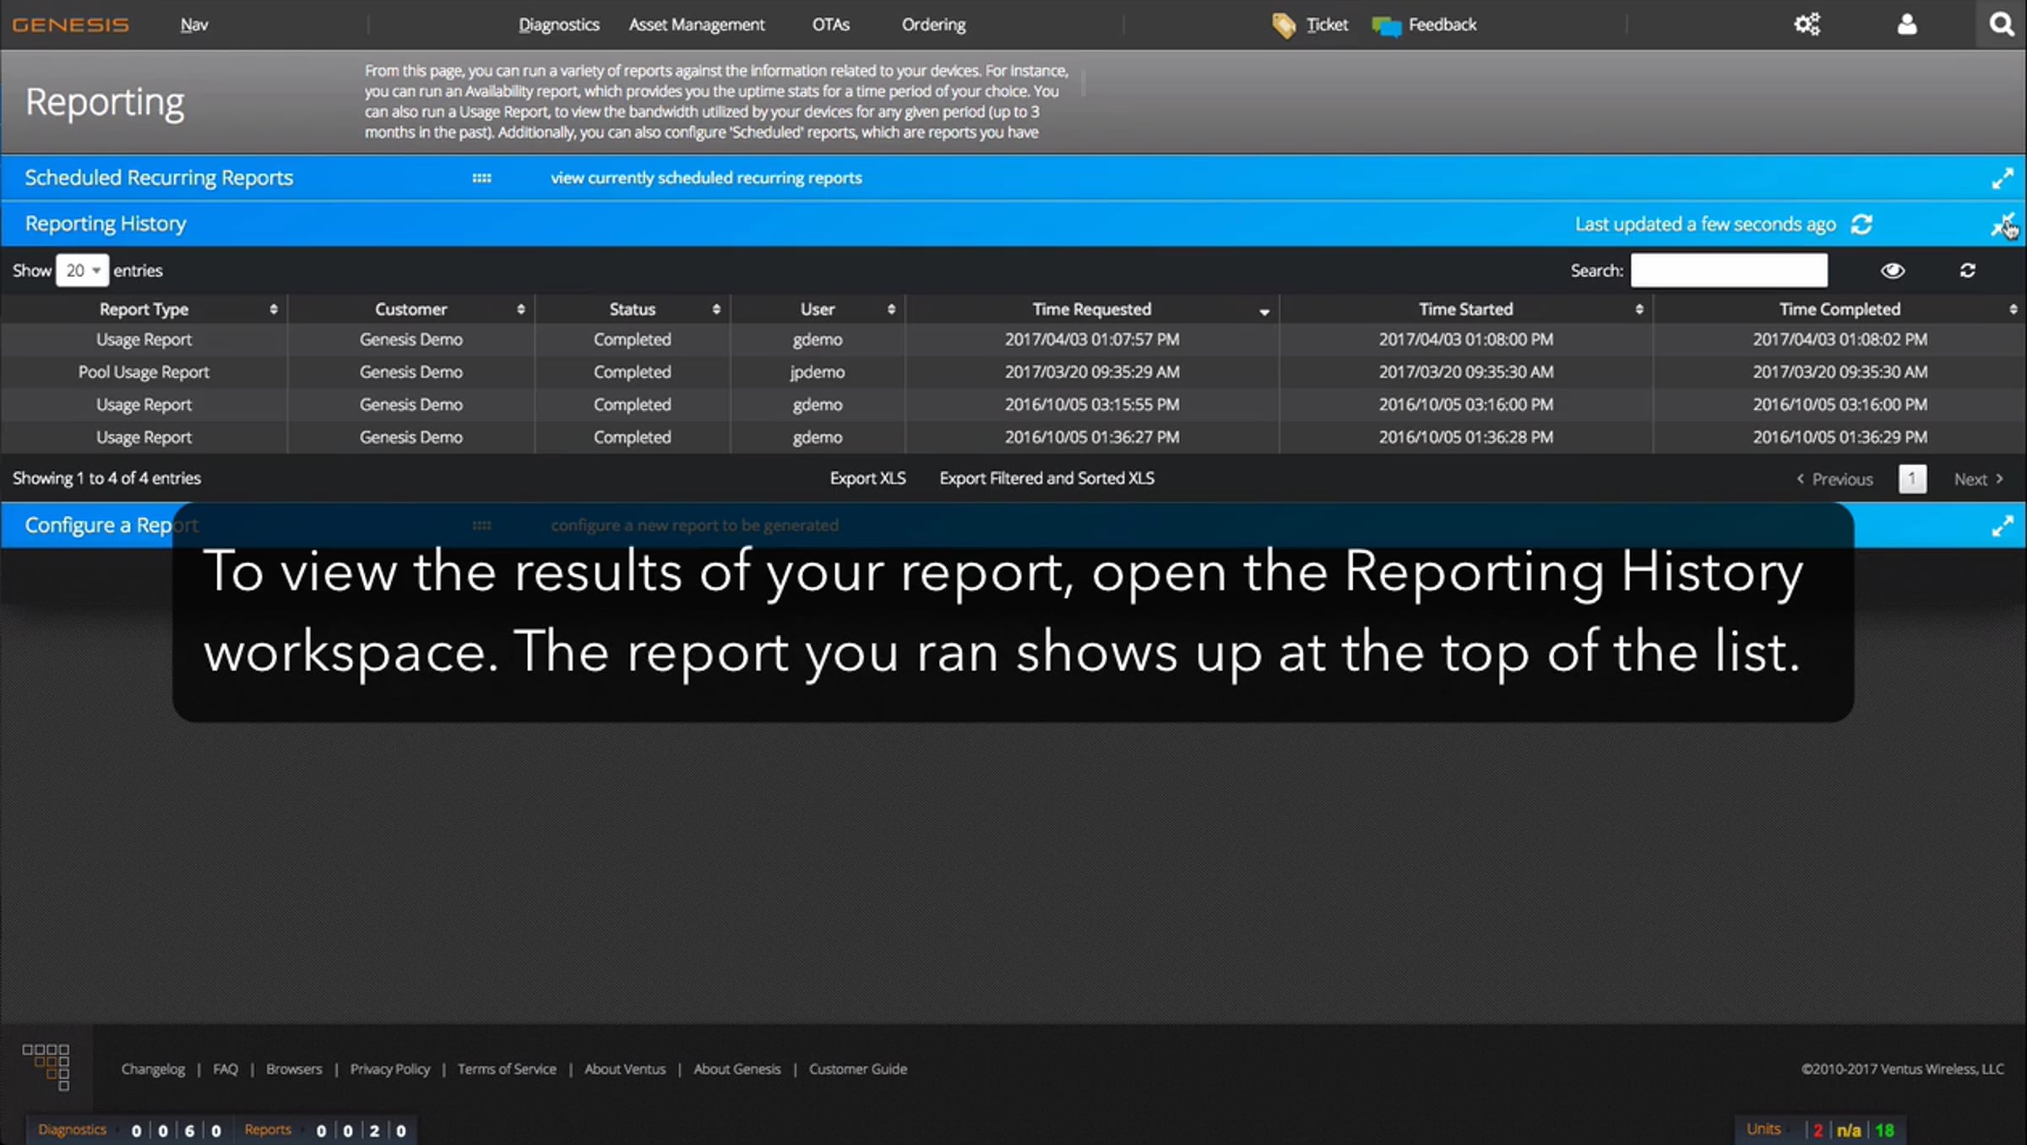The image size is (2027, 1145).
Task: Open the settings gears icon
Action: [1807, 24]
